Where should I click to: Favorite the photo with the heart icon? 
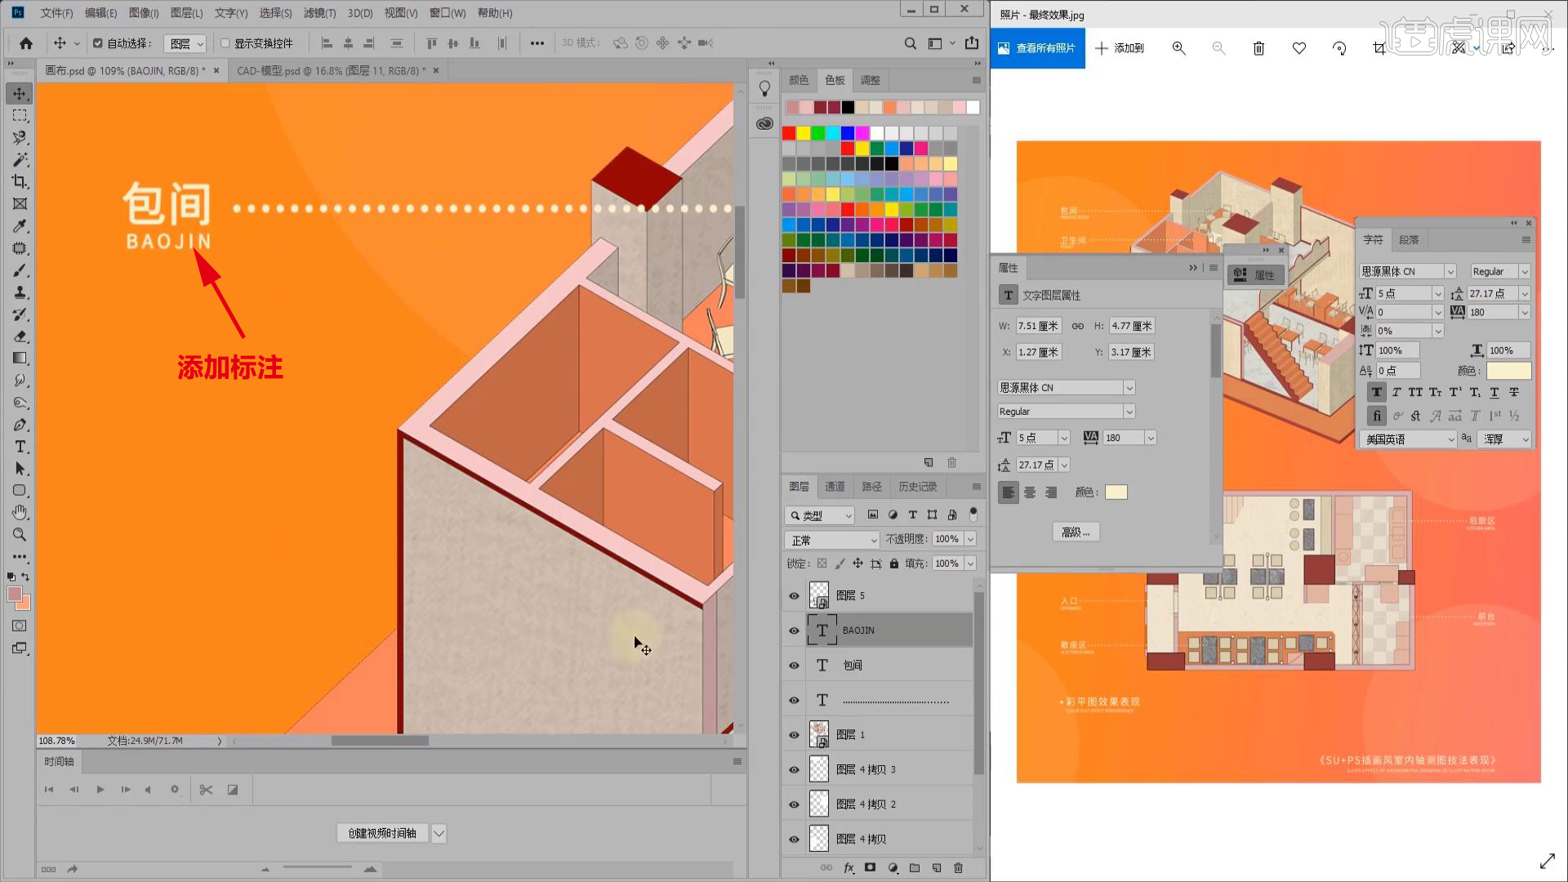[x=1298, y=48]
